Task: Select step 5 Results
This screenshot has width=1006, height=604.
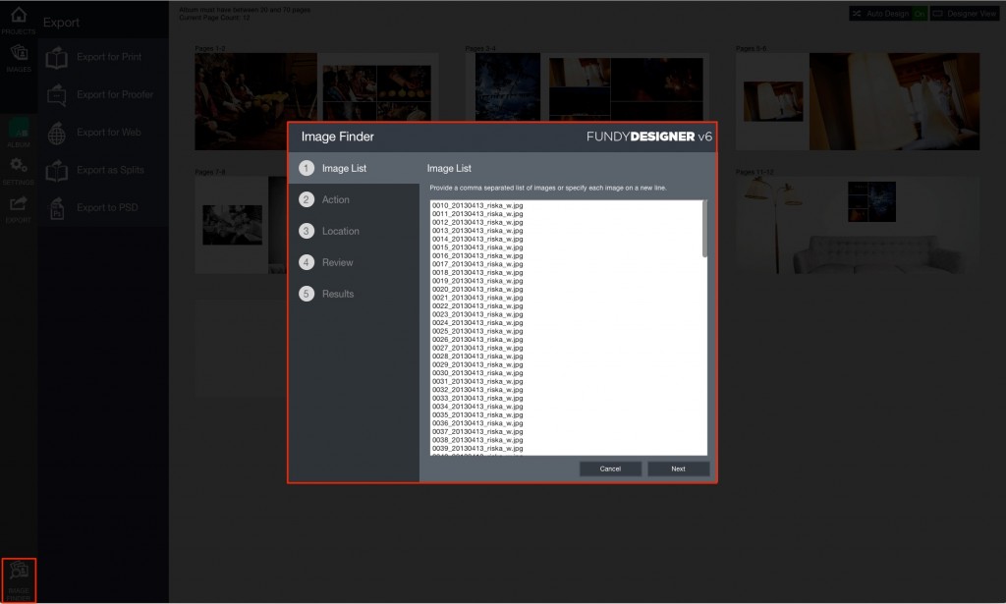Action: (x=354, y=294)
